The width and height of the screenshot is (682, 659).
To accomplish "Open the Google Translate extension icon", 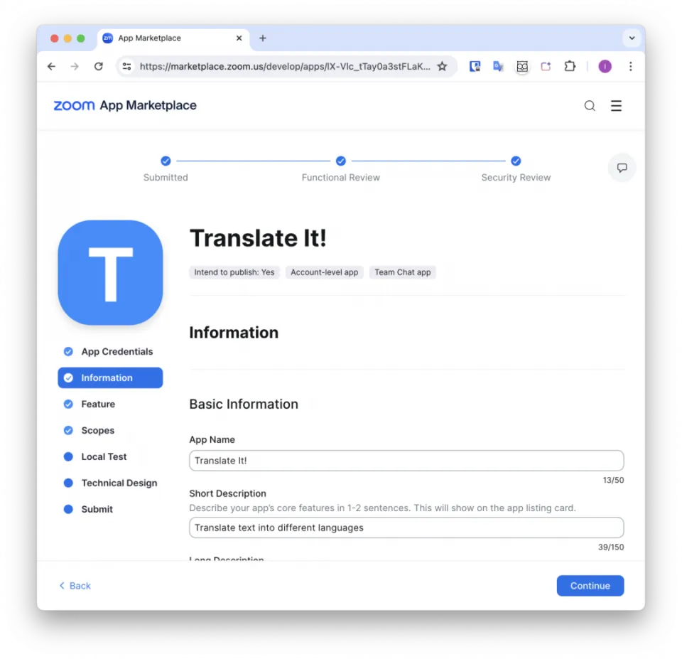I will (498, 66).
